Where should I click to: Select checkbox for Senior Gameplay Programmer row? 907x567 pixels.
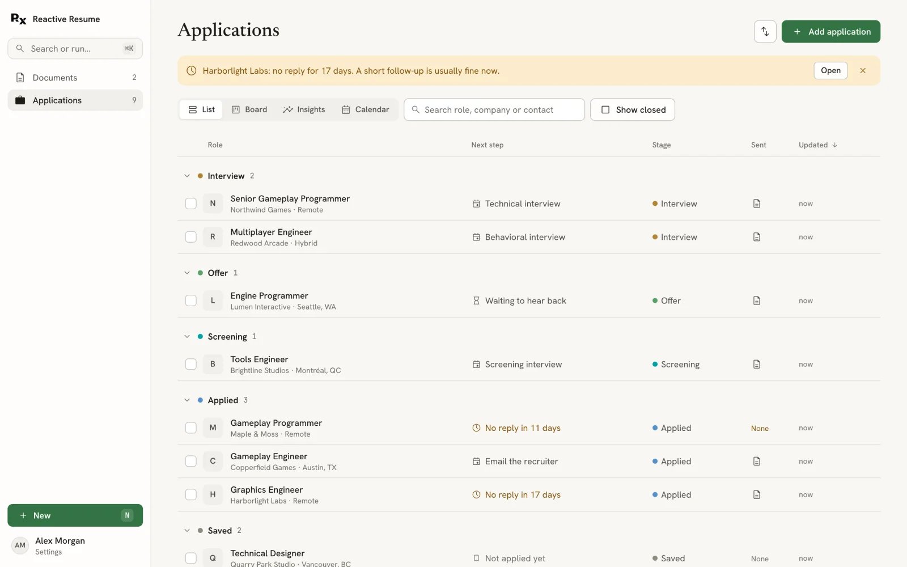[191, 204]
